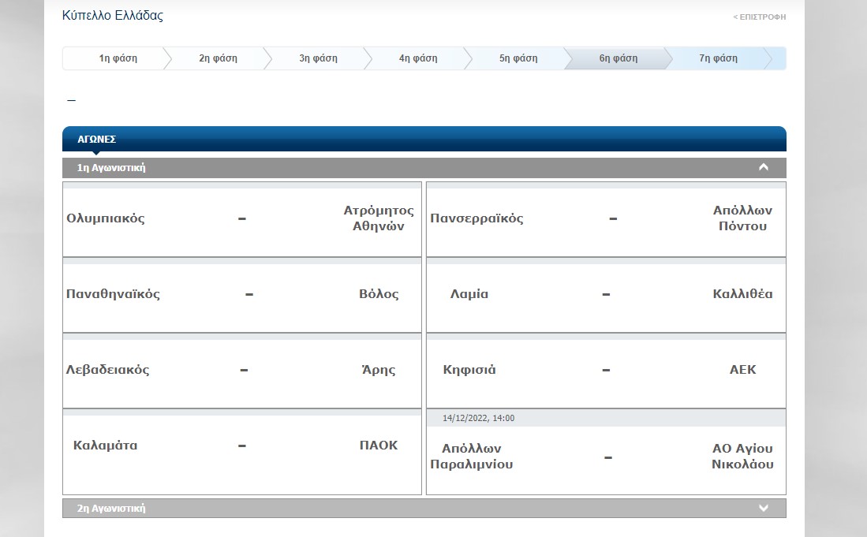The image size is (867, 537).
Task: Select team name Πανσερραϊκός
Action: 476,218
